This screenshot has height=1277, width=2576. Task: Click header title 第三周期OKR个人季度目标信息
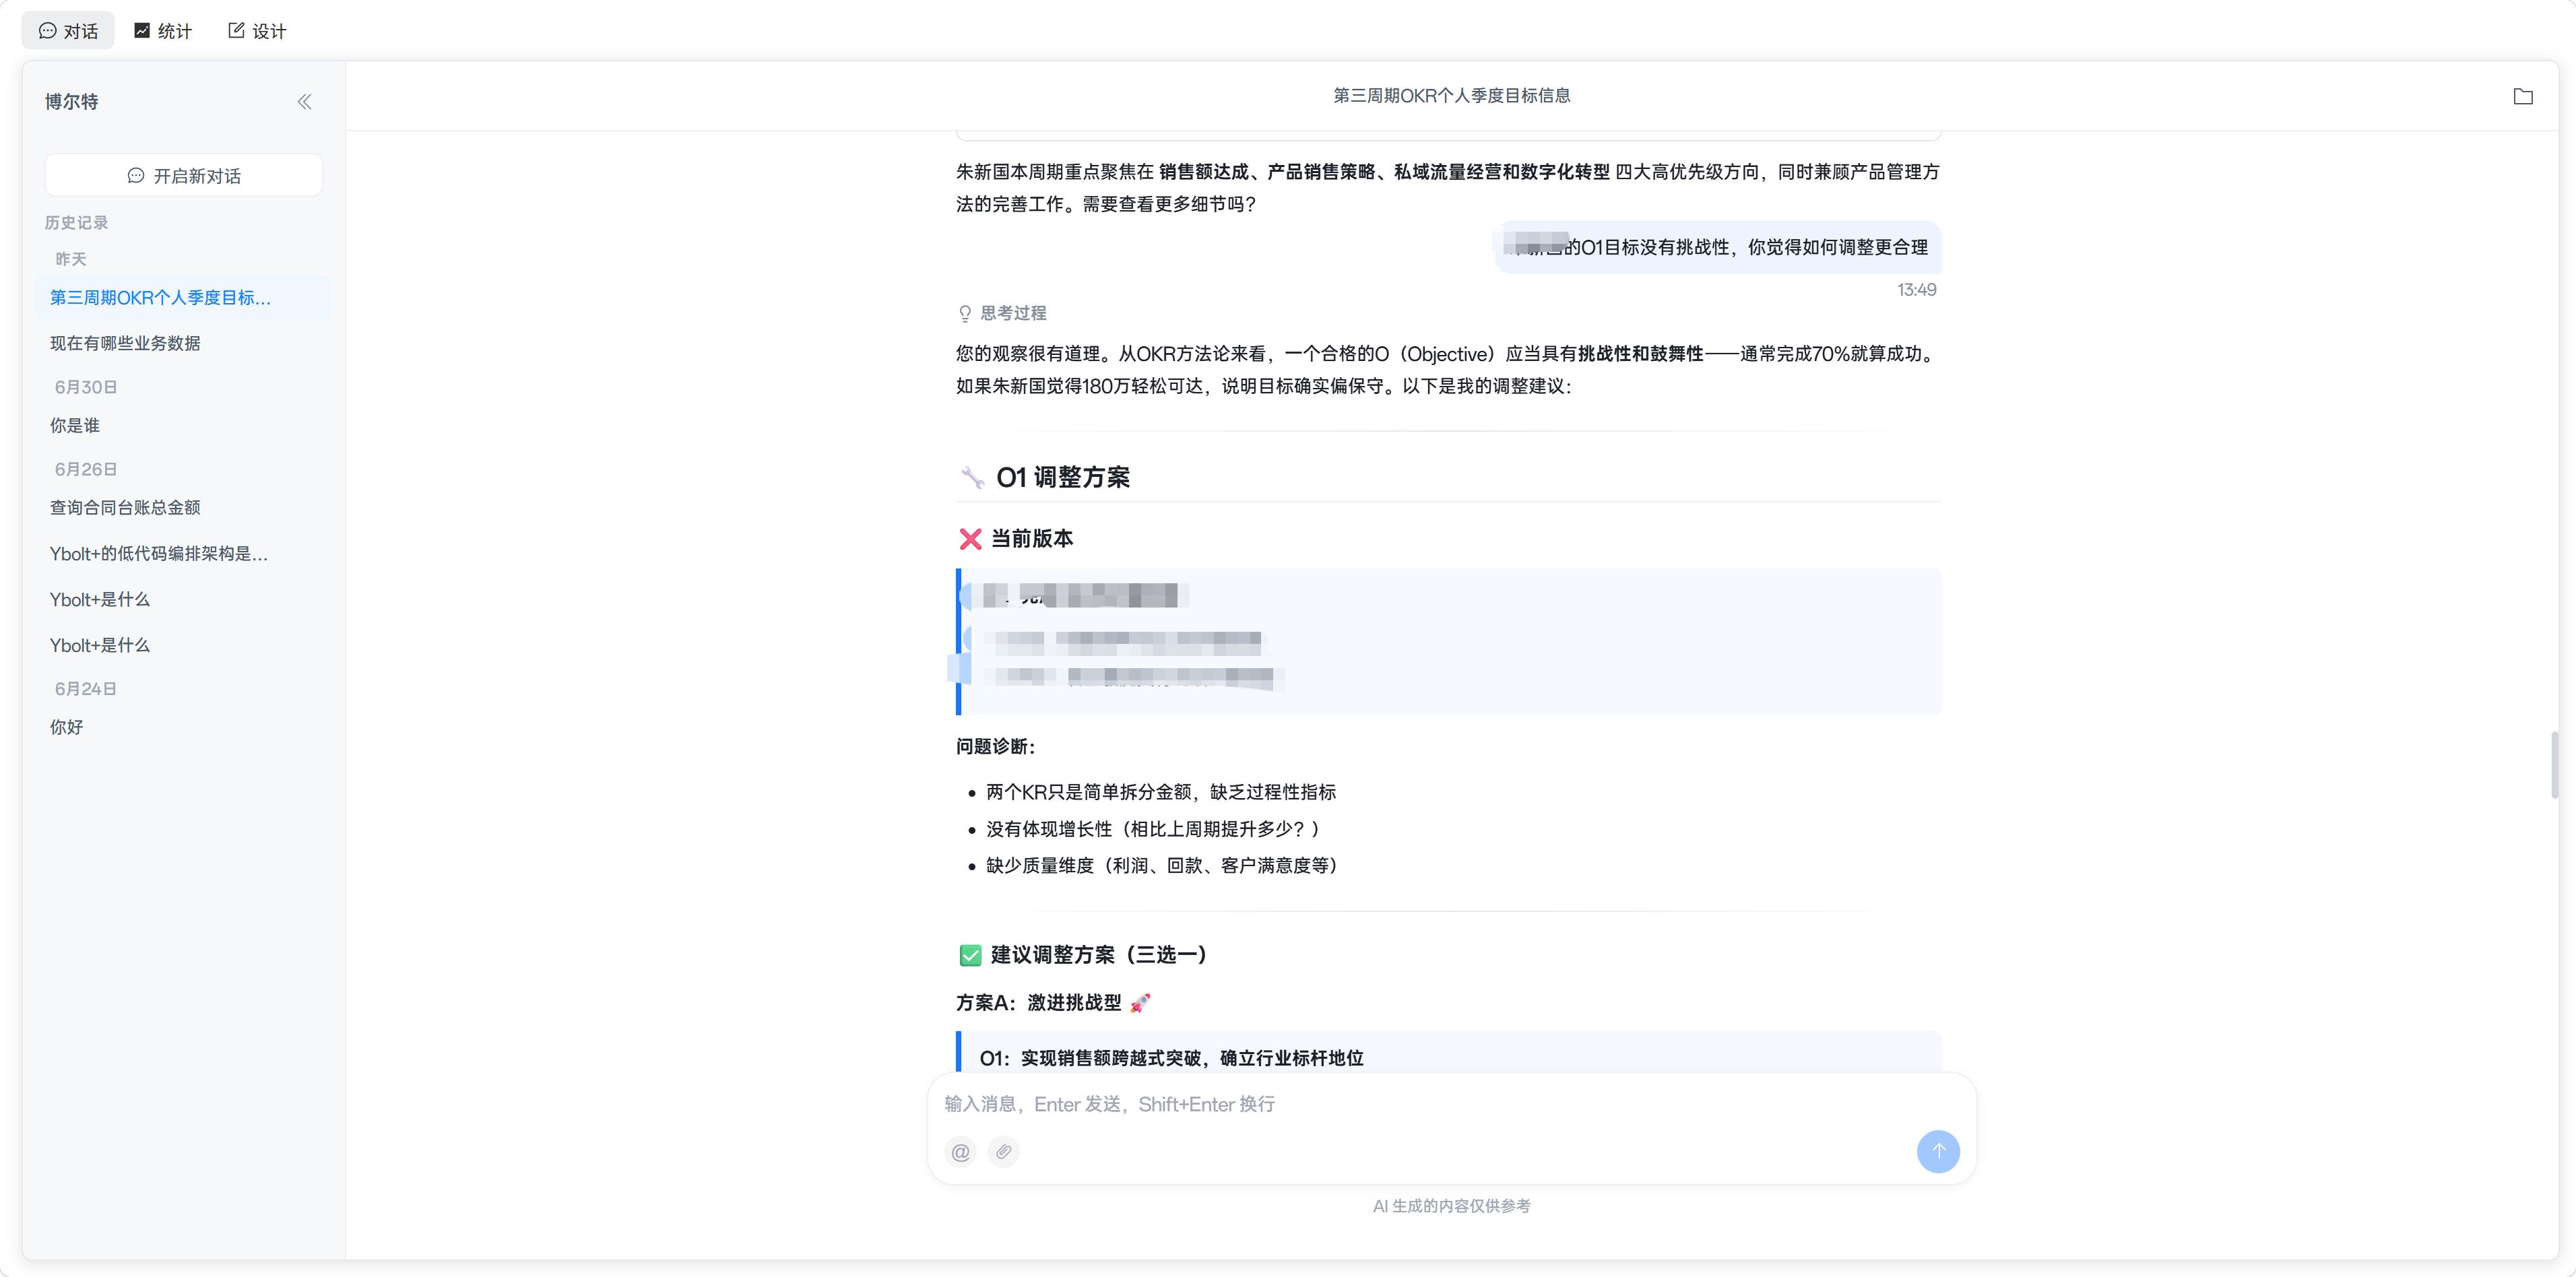tap(1451, 96)
